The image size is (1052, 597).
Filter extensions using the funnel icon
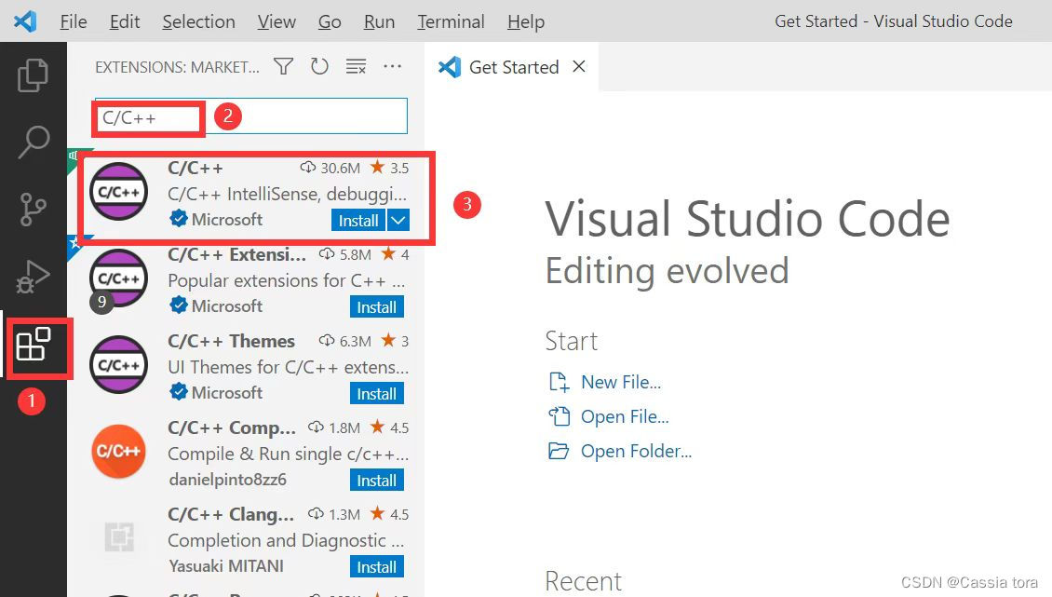[x=284, y=66]
